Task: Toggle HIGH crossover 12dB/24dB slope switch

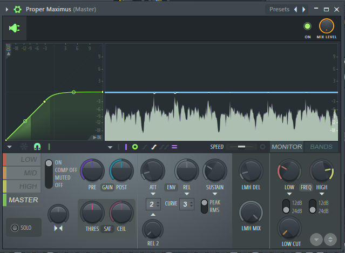Action: [313, 206]
